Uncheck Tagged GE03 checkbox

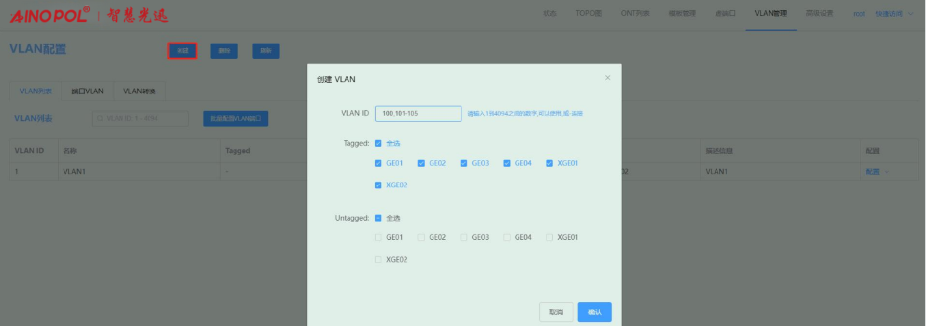coord(464,163)
